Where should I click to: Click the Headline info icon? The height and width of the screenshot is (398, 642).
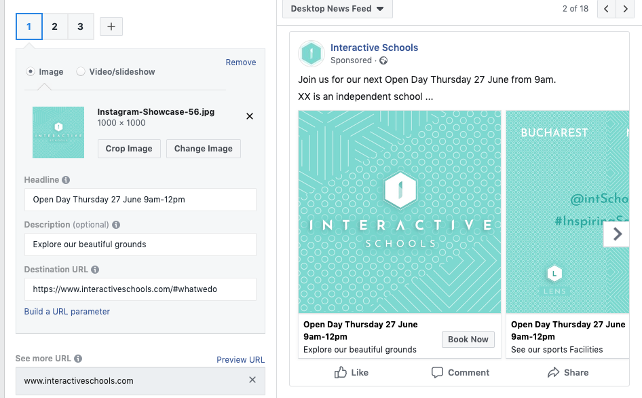66,181
